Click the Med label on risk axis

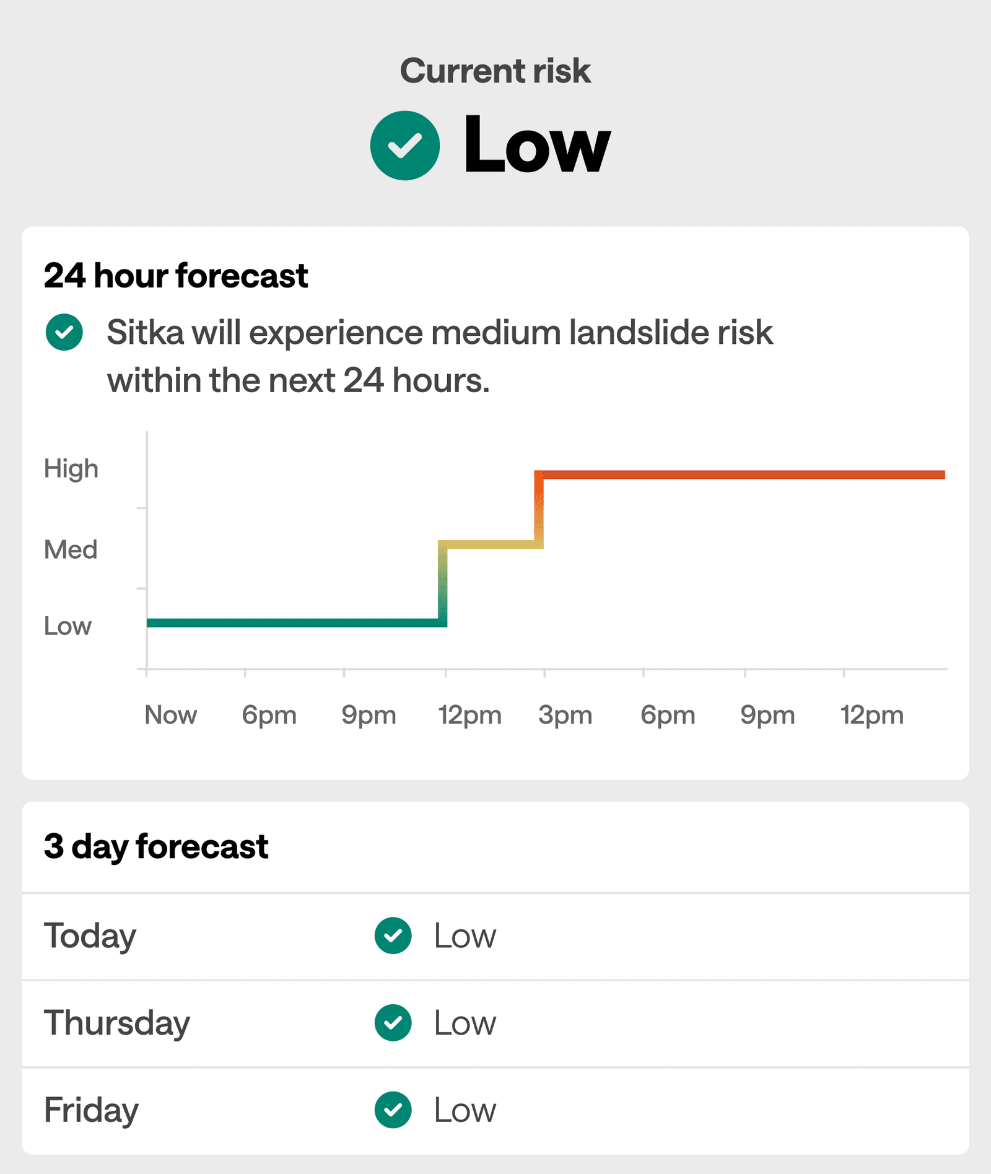[x=71, y=550]
